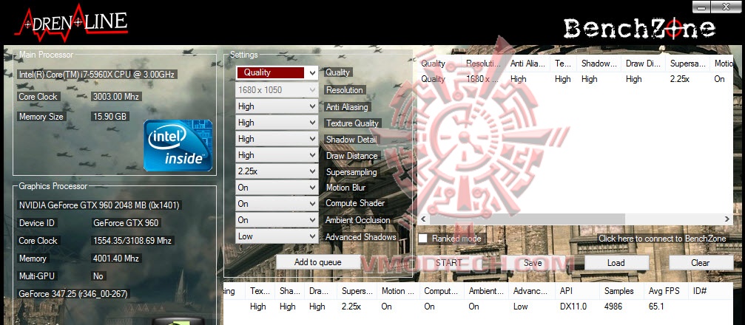Screen dimensions: 745x325
Task: Select the 2.25x cell in queue row
Action: click(679, 79)
